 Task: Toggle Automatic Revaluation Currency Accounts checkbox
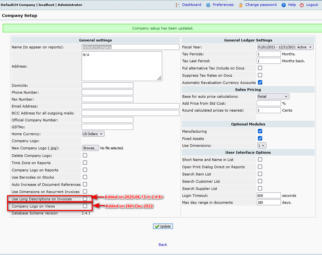pos(260,82)
